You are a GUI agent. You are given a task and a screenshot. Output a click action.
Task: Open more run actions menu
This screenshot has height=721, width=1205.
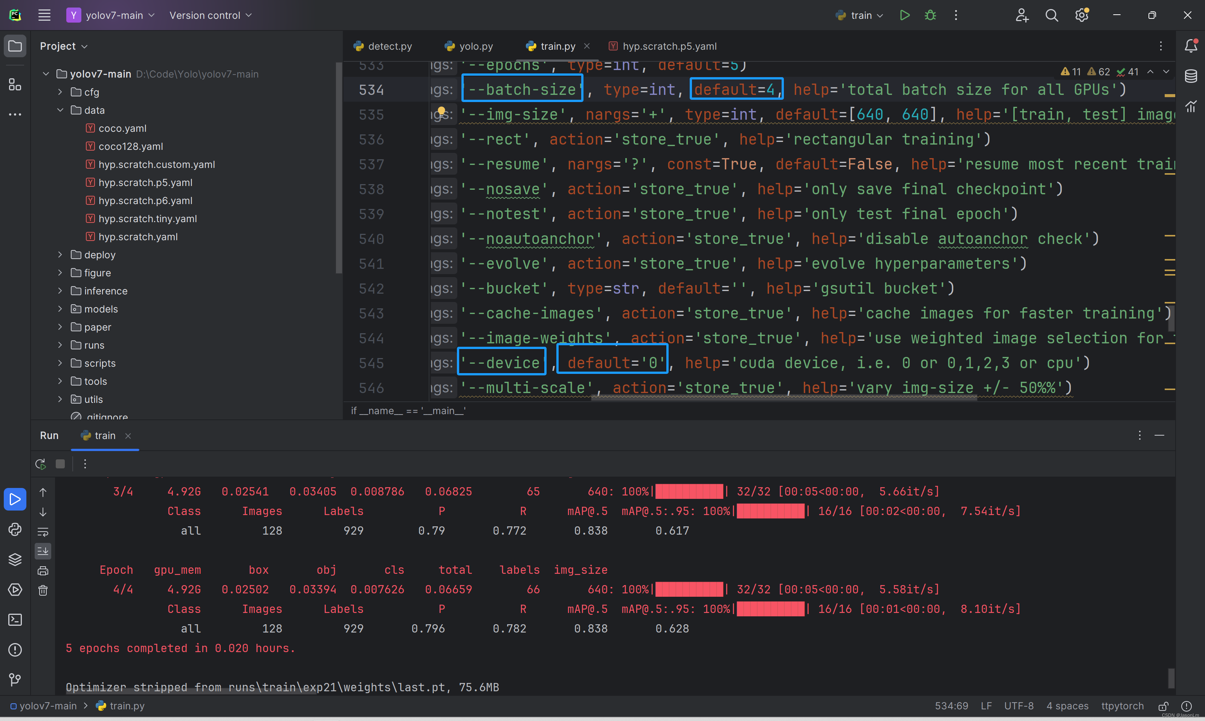pos(956,15)
